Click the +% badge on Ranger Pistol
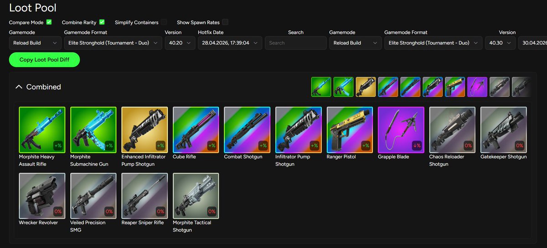 [365, 146]
